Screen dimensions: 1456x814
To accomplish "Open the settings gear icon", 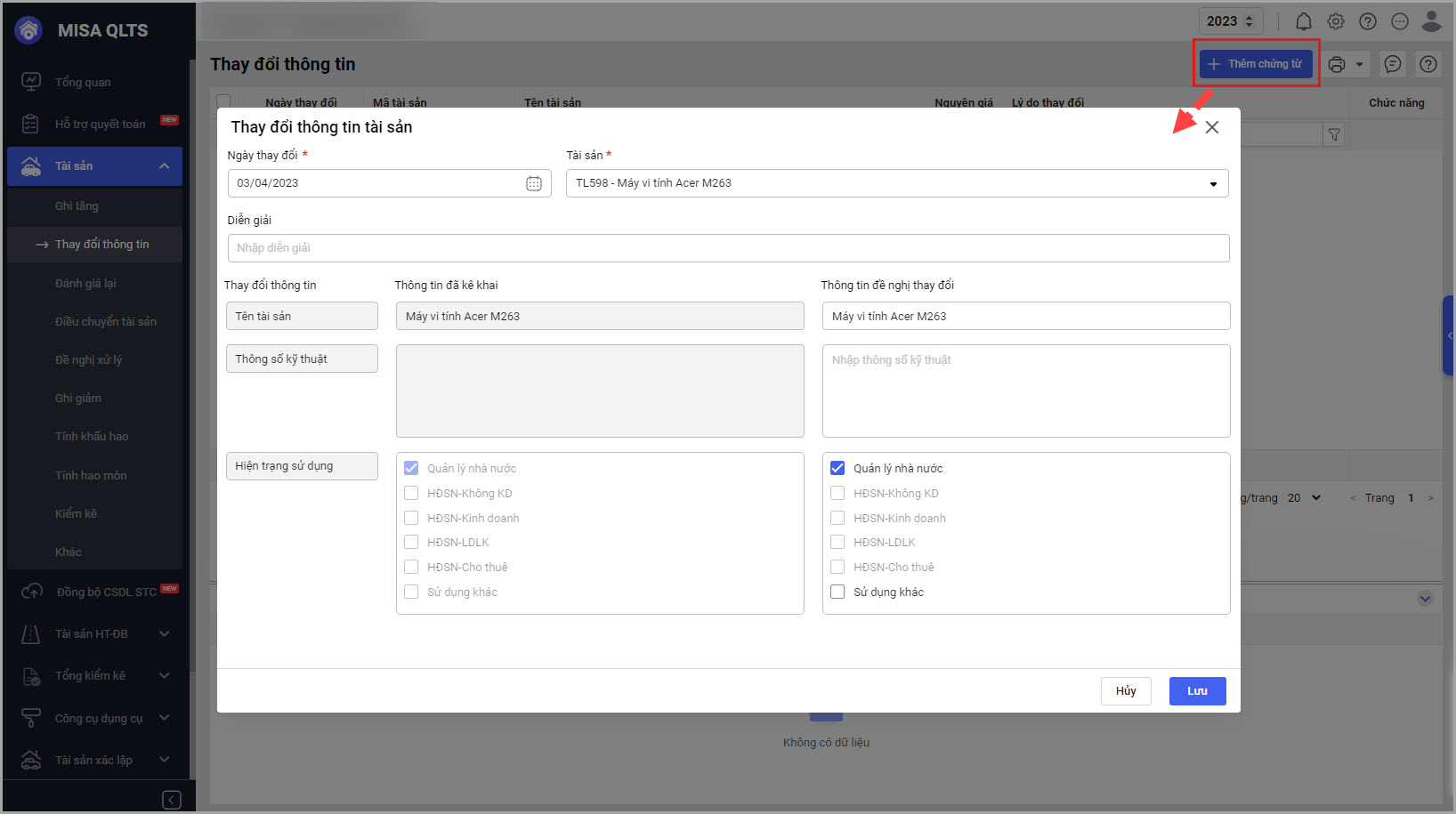I will [x=1336, y=21].
